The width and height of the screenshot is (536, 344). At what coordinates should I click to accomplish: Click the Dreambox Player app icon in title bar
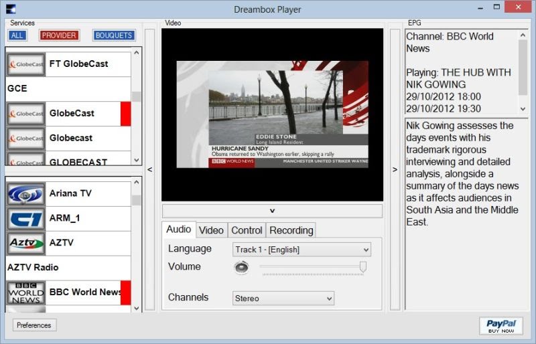point(11,9)
